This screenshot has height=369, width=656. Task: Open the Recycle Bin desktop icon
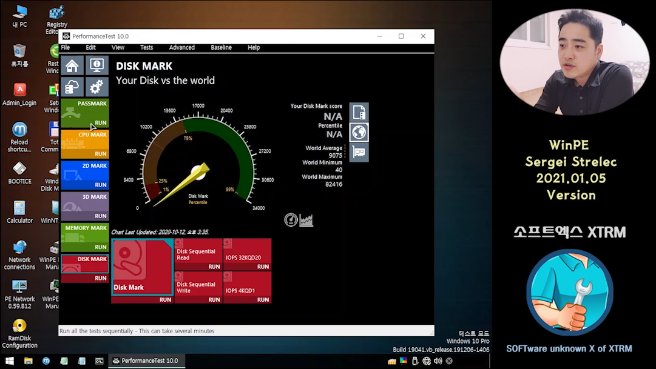click(x=19, y=55)
